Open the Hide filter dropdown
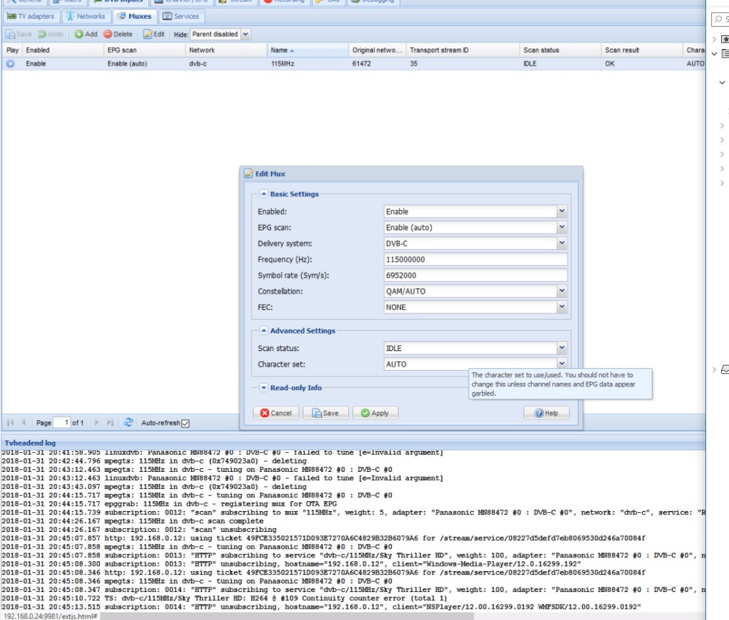729x620 pixels. pyautogui.click(x=246, y=34)
